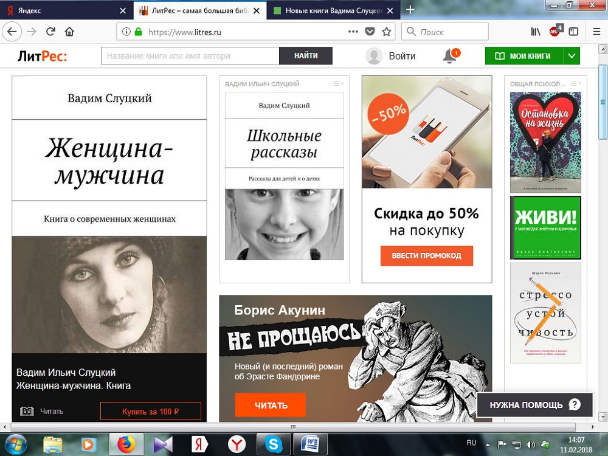Open МОИ КНИГИ button
608x456 pixels.
(524, 56)
